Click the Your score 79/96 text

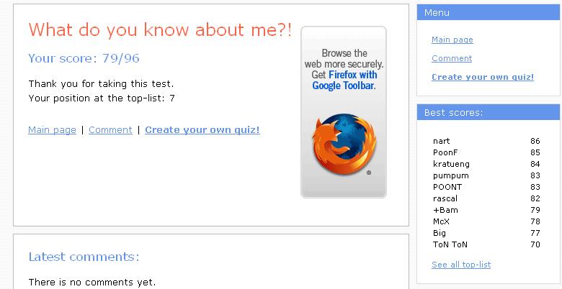click(84, 58)
